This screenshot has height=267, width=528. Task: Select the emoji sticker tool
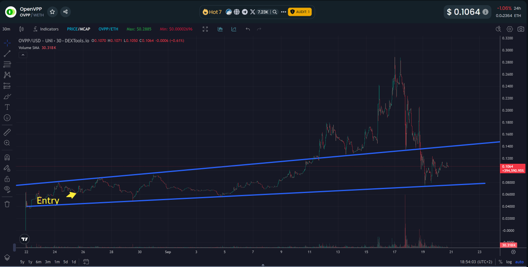pyautogui.click(x=7, y=117)
